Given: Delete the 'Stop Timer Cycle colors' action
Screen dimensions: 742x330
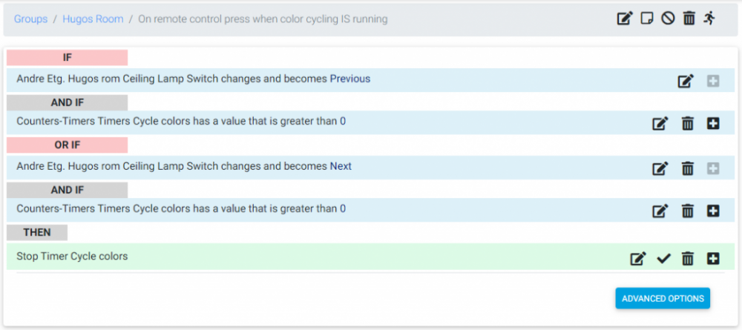Looking at the screenshot, I should pos(688,259).
